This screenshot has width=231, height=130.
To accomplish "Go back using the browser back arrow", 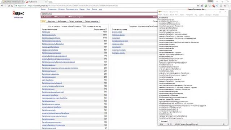I will coord(2,6).
